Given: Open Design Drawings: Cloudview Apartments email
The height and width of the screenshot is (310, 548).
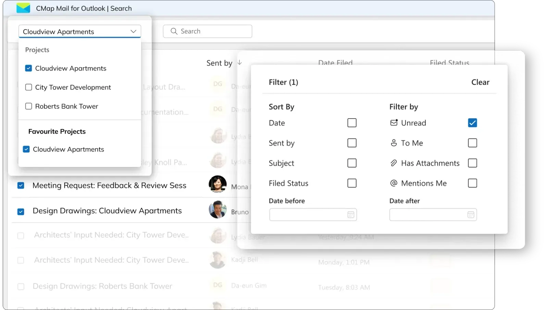Looking at the screenshot, I should point(107,211).
